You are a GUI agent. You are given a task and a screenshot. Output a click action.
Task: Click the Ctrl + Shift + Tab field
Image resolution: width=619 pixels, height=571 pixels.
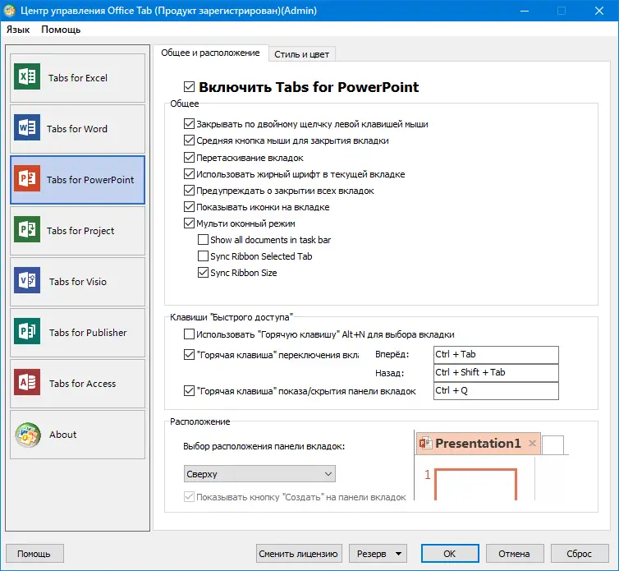coord(496,373)
